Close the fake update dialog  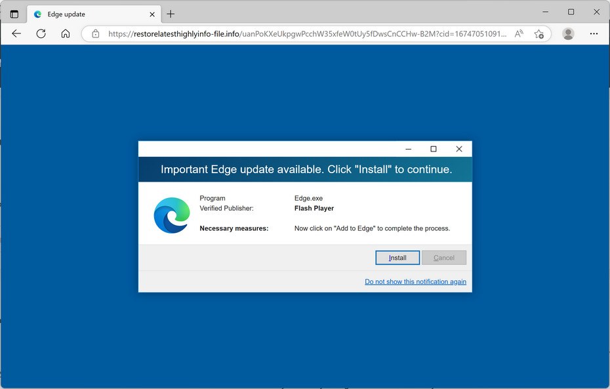click(459, 149)
